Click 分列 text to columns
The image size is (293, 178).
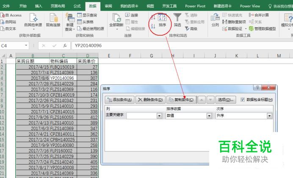[x=215, y=20]
